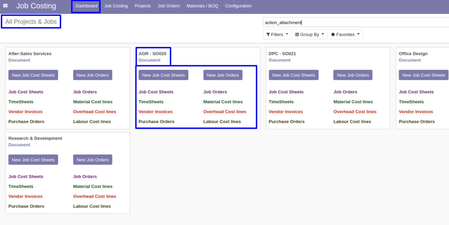Create New Job Cost Sheets in DPC - SO021
This screenshot has width=449, height=225.
tap(294, 75)
